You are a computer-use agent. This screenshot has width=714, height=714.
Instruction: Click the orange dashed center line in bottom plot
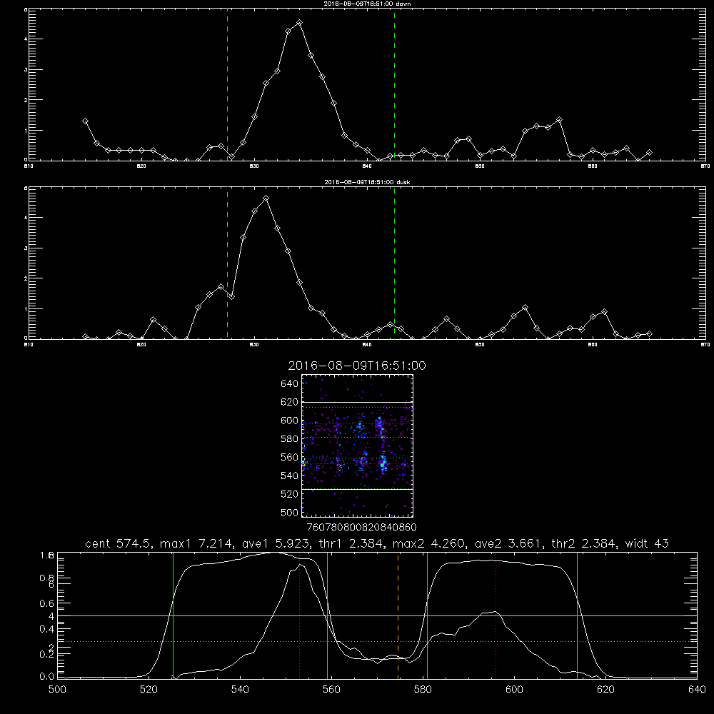pos(398,615)
